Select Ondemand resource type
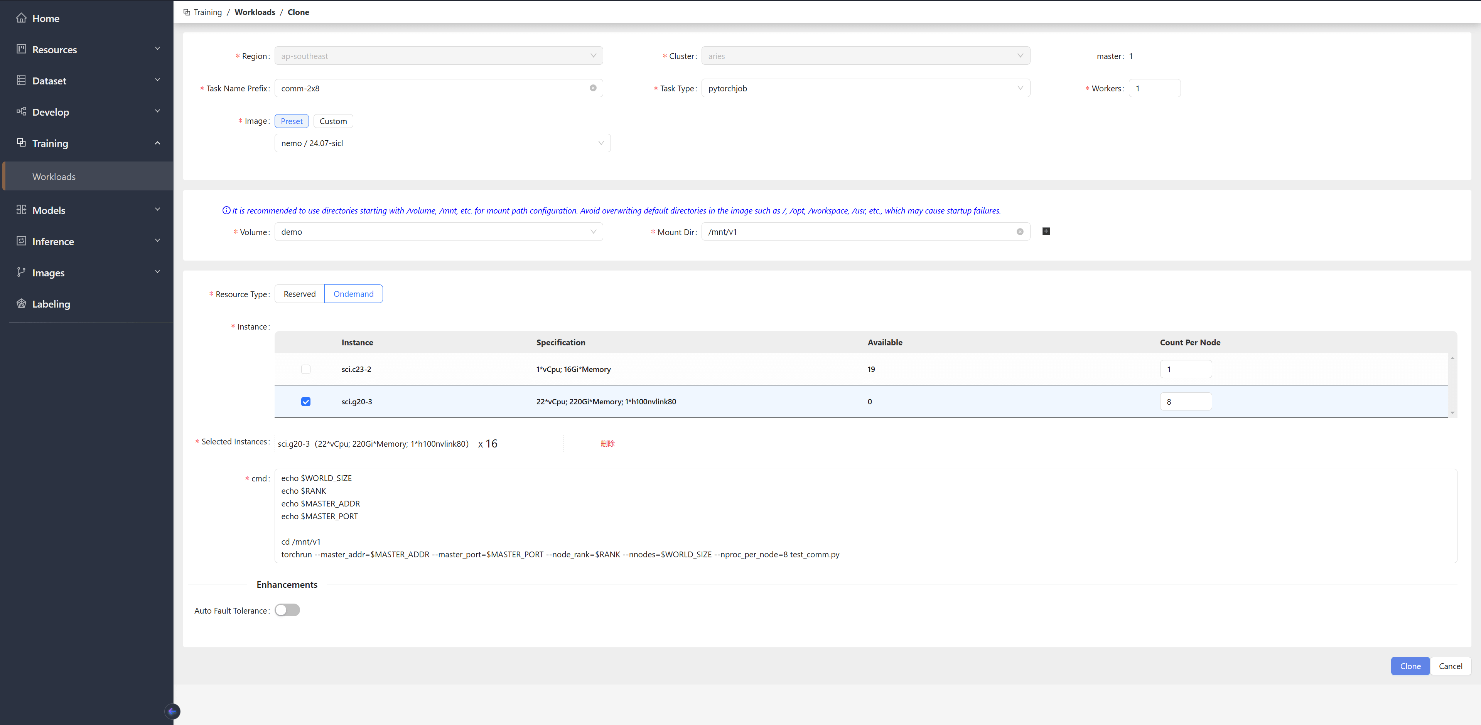This screenshot has width=1481, height=725. pos(354,294)
